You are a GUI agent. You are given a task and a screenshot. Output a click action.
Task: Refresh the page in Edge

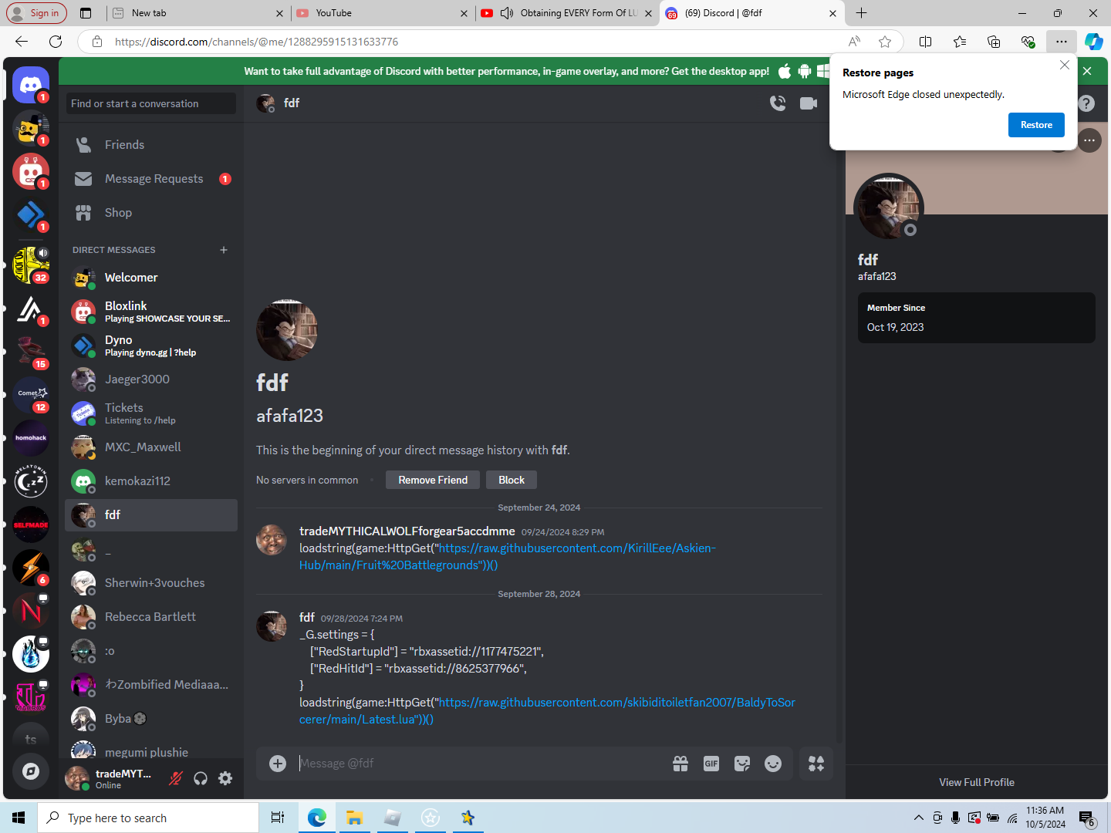pos(56,42)
